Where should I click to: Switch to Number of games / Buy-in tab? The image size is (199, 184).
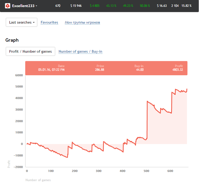pyautogui.click(x=80, y=52)
